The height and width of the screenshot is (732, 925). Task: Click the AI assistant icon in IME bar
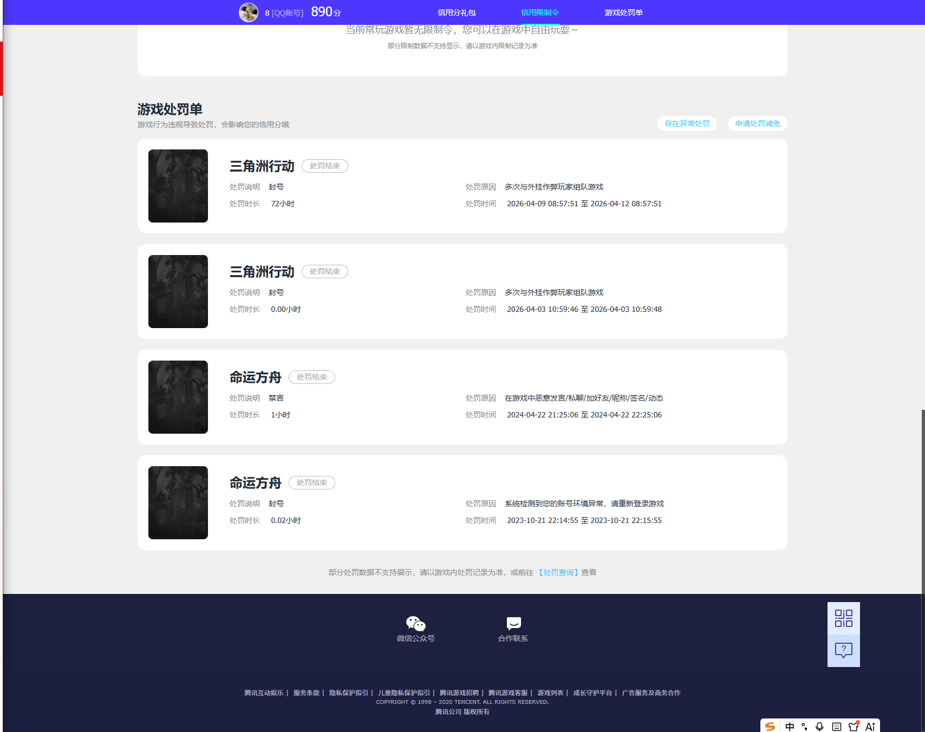click(x=870, y=727)
